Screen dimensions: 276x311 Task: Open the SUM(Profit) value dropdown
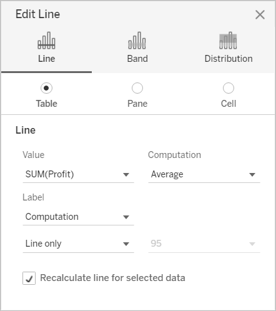(x=78, y=174)
